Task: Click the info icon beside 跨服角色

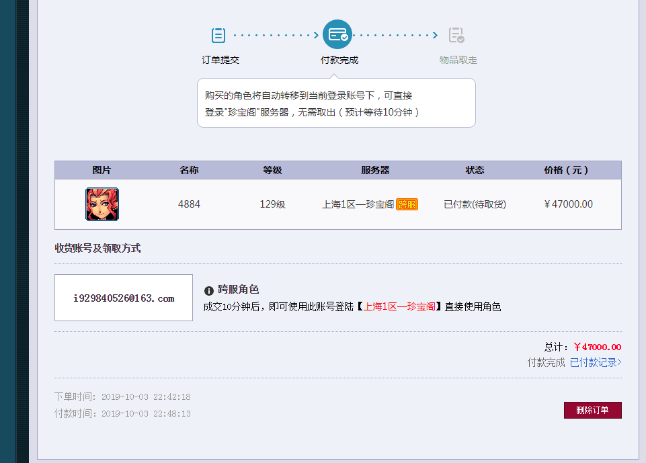Action: point(209,291)
